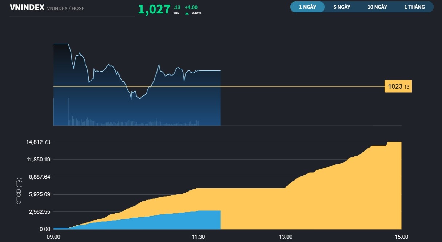Click the 8,887.64 axis label

[39, 177]
